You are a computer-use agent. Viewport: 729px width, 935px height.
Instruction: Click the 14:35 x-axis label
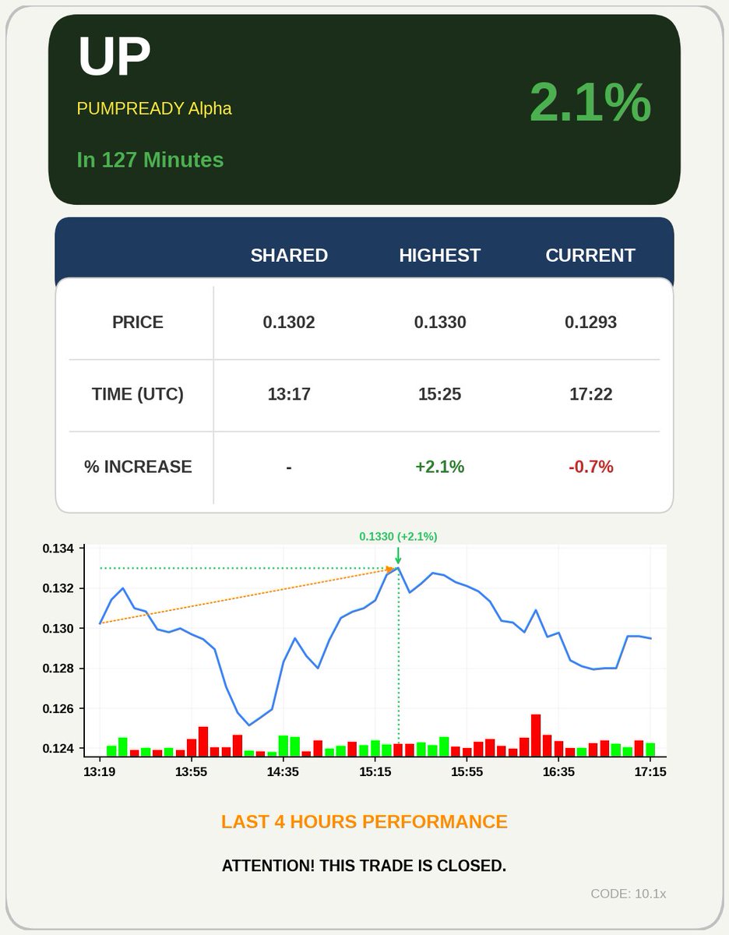(x=283, y=772)
